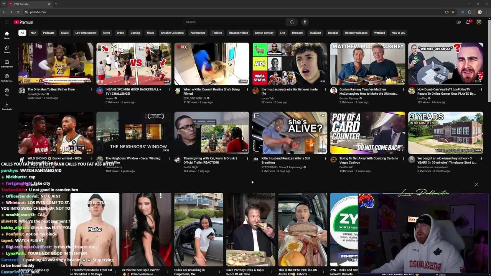Open the Quattro AP channel link
The height and width of the screenshot is (276, 491).
click(346, 168)
